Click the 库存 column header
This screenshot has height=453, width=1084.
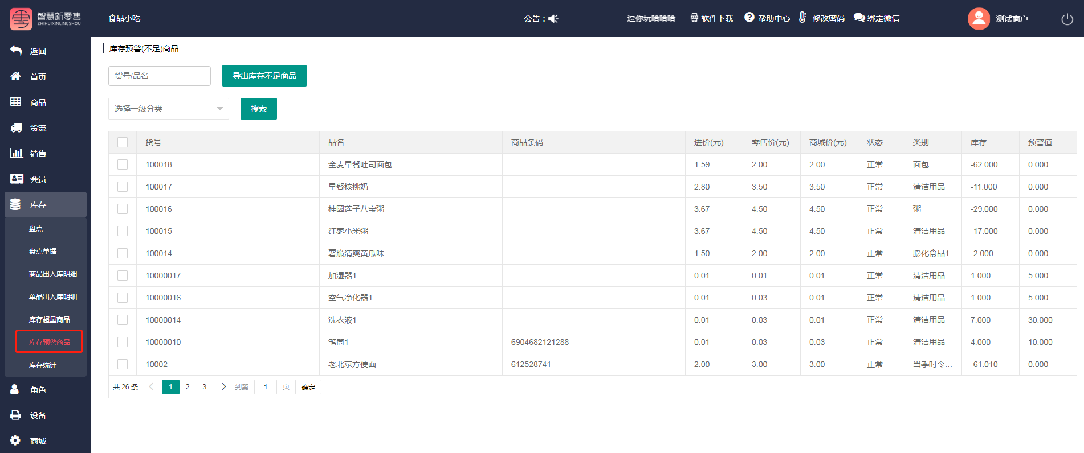point(979,142)
